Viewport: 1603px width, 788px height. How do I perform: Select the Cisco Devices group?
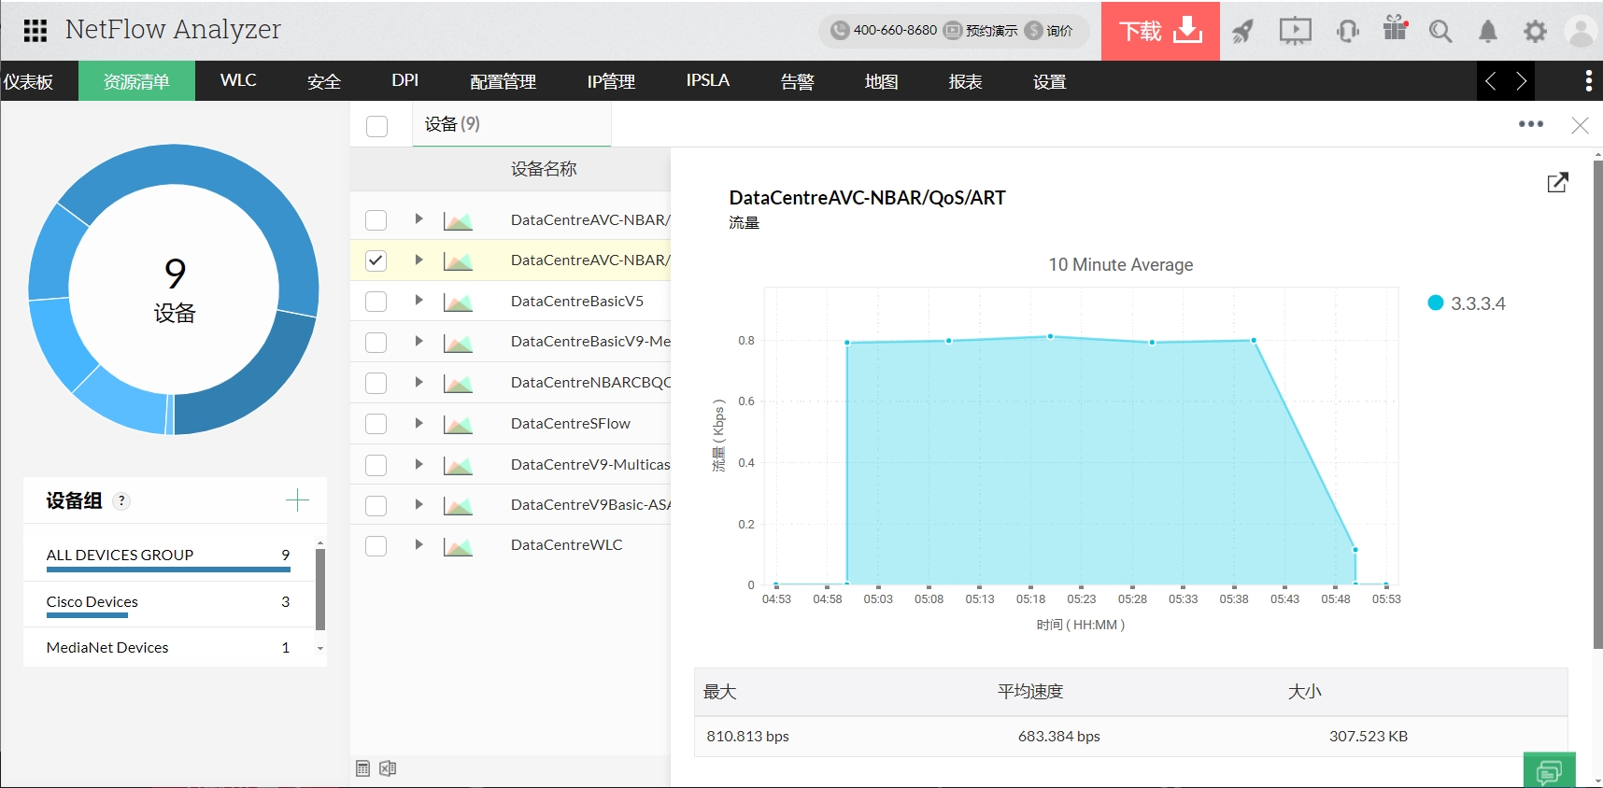pyautogui.click(x=92, y=602)
